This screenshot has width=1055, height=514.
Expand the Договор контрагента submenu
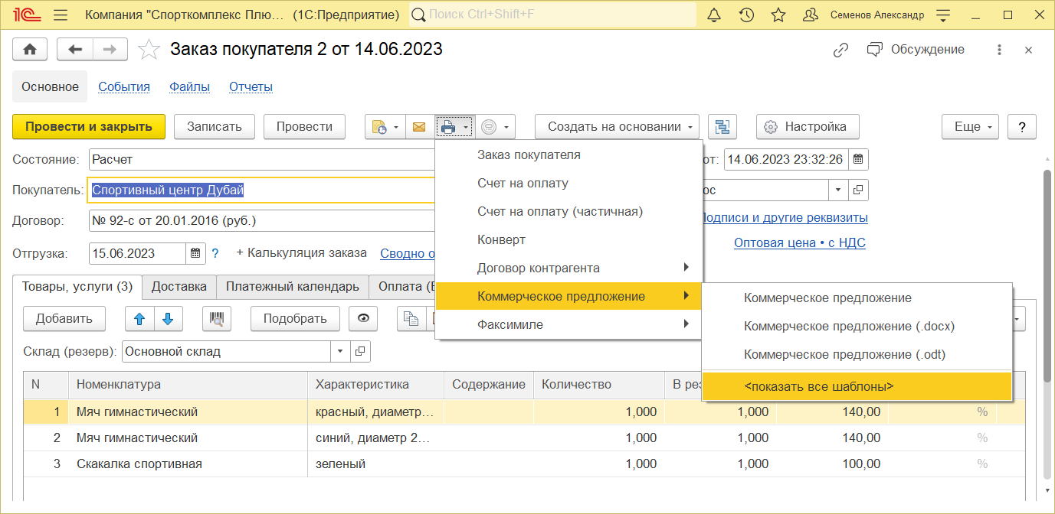[568, 268]
